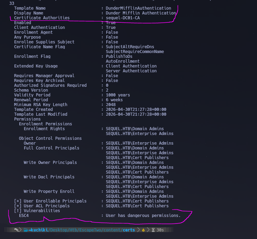Click the hourglass icon beside 30s
The height and width of the screenshot is (239, 257).
(153, 230)
